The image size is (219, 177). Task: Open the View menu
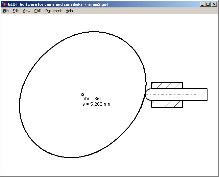pyautogui.click(x=26, y=11)
